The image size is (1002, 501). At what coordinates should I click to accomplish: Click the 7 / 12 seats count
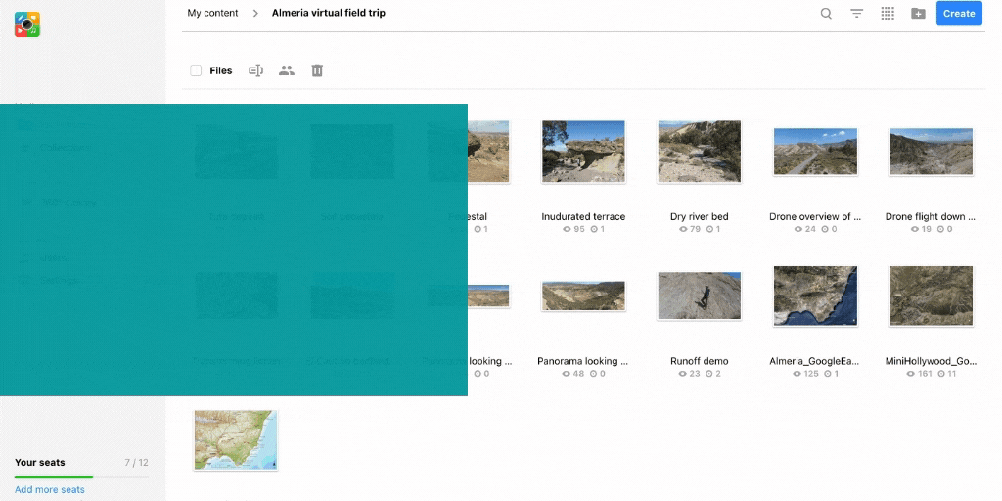tap(136, 463)
